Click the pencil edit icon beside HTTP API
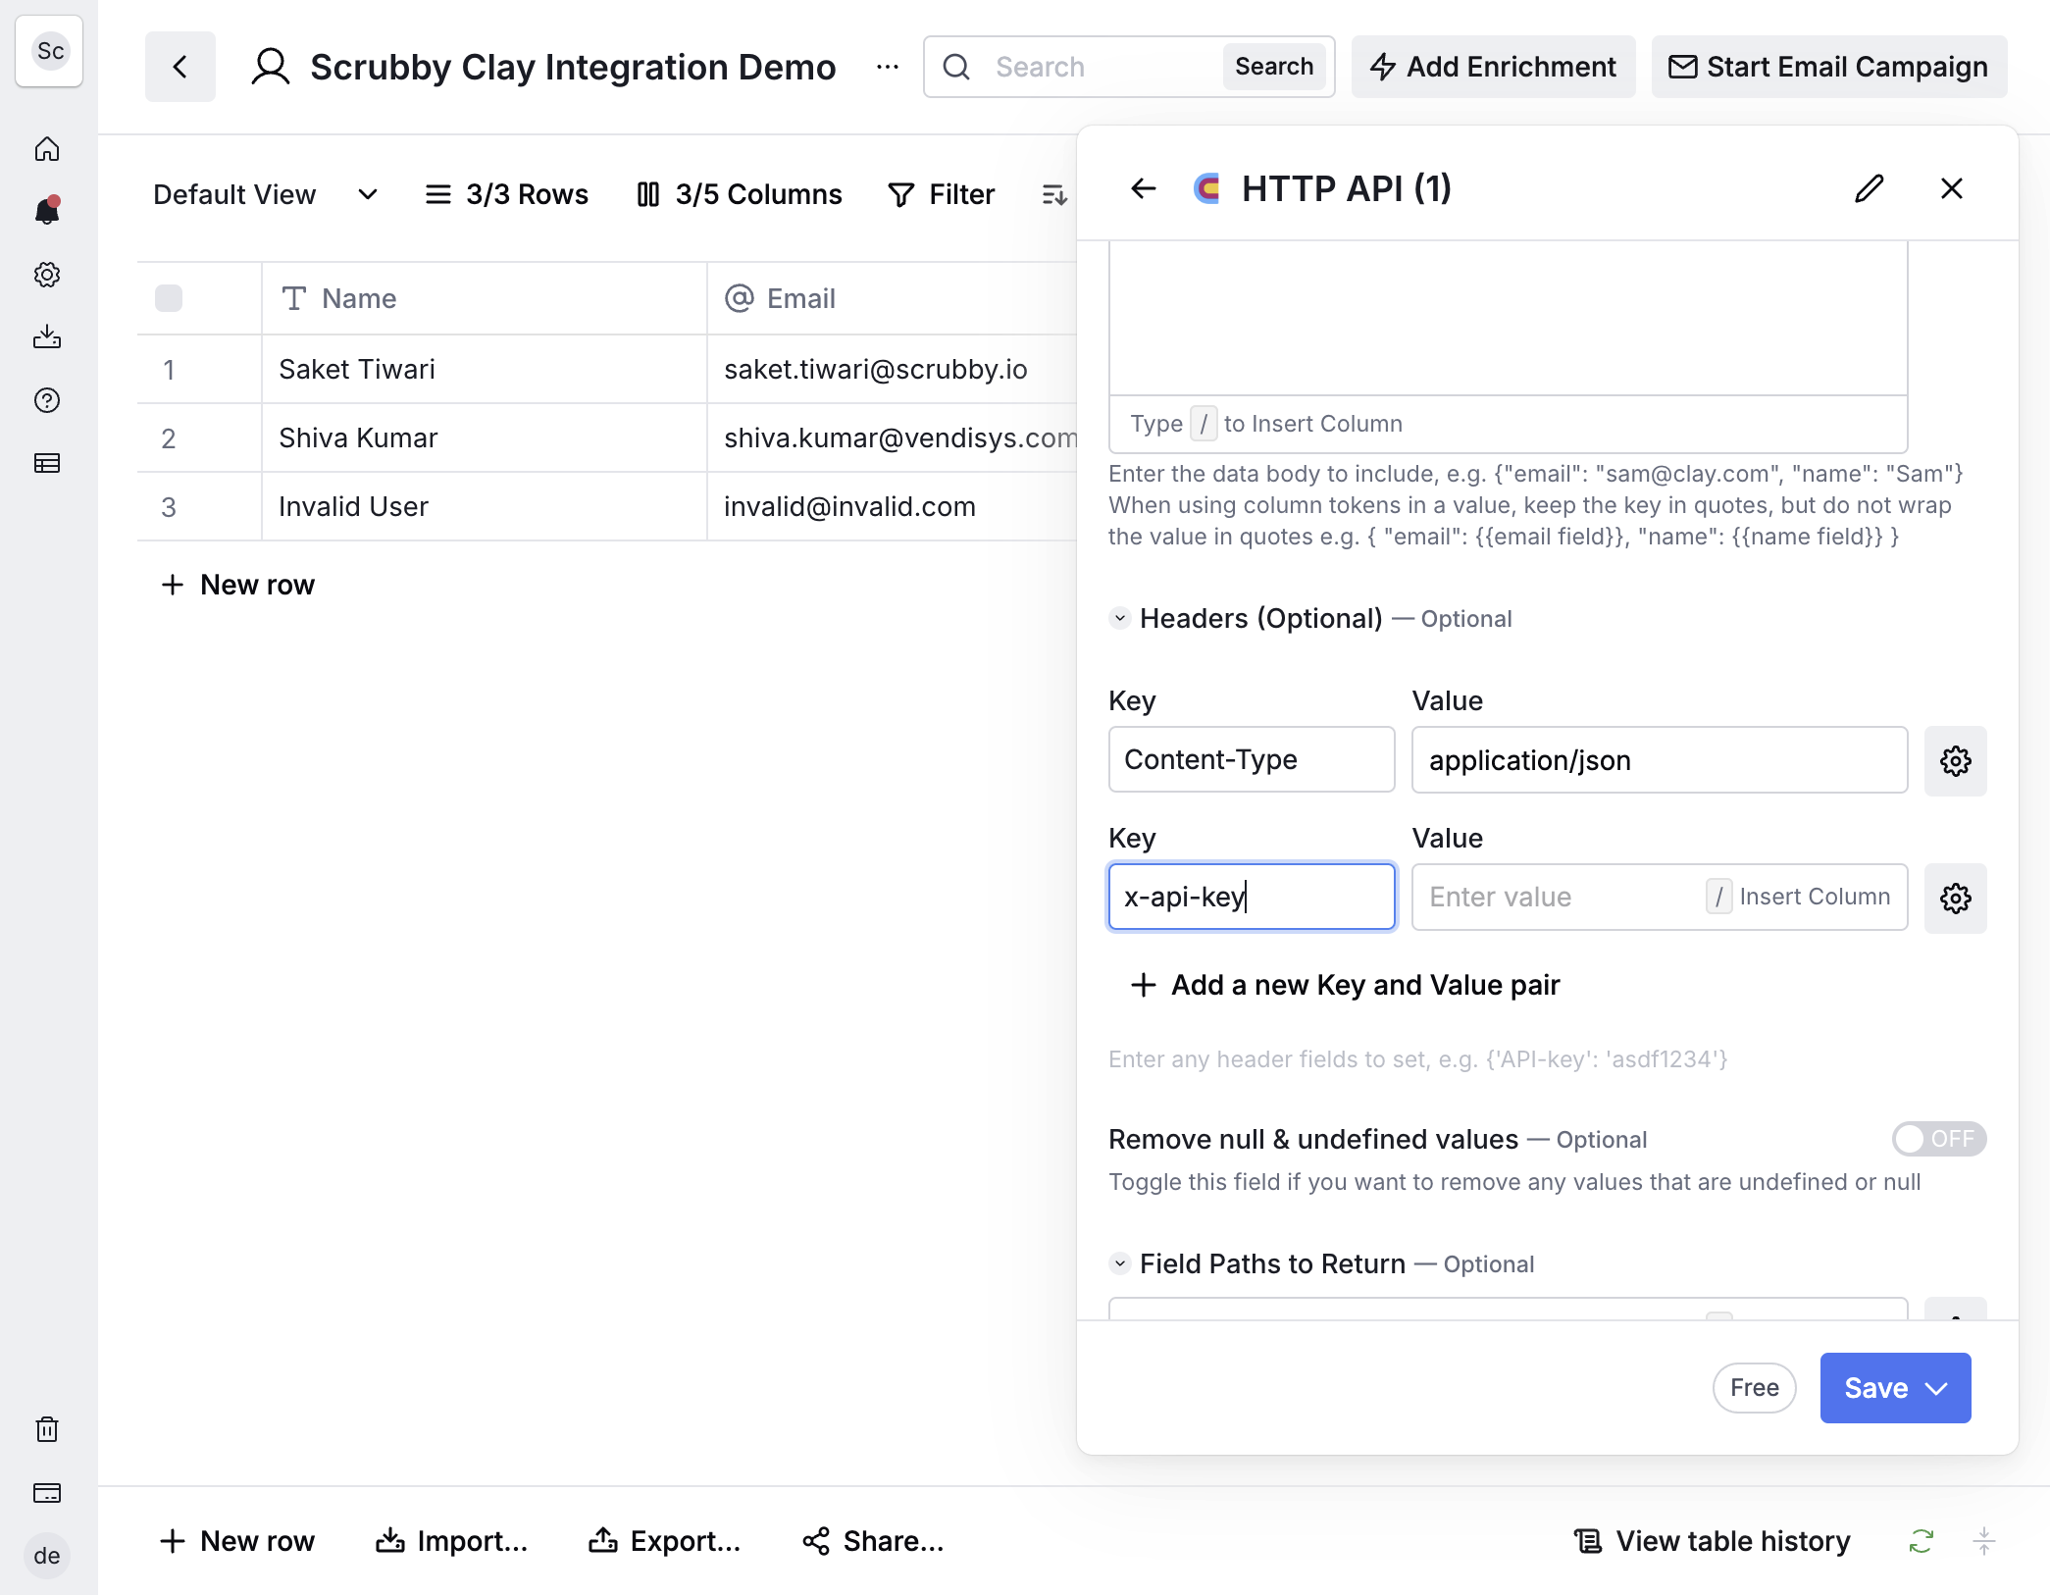 click(x=1870, y=188)
